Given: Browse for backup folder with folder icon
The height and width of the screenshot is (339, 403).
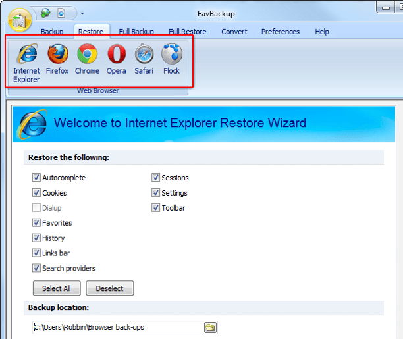Looking at the screenshot, I should tap(210, 327).
